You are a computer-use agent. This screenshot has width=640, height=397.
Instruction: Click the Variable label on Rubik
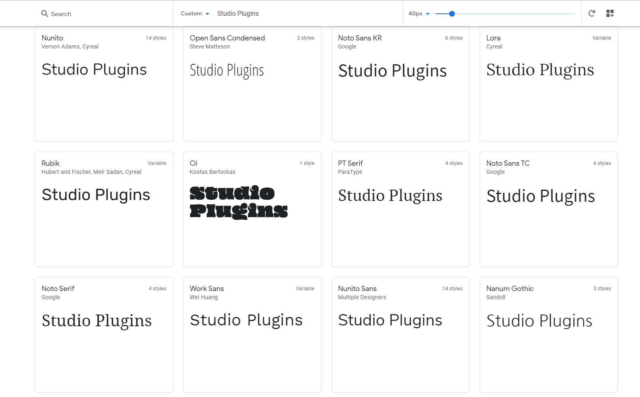click(157, 163)
